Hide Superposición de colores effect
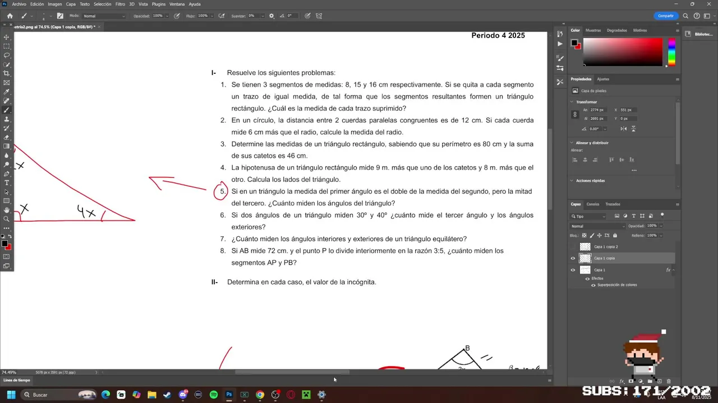The height and width of the screenshot is (403, 718). 593,285
